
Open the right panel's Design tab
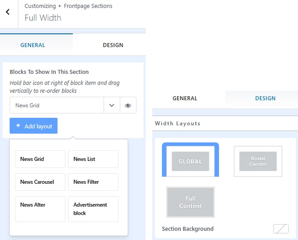[265, 98]
